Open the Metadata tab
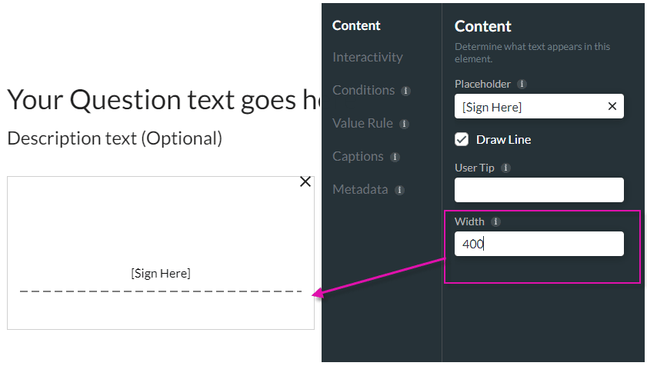 [360, 190]
